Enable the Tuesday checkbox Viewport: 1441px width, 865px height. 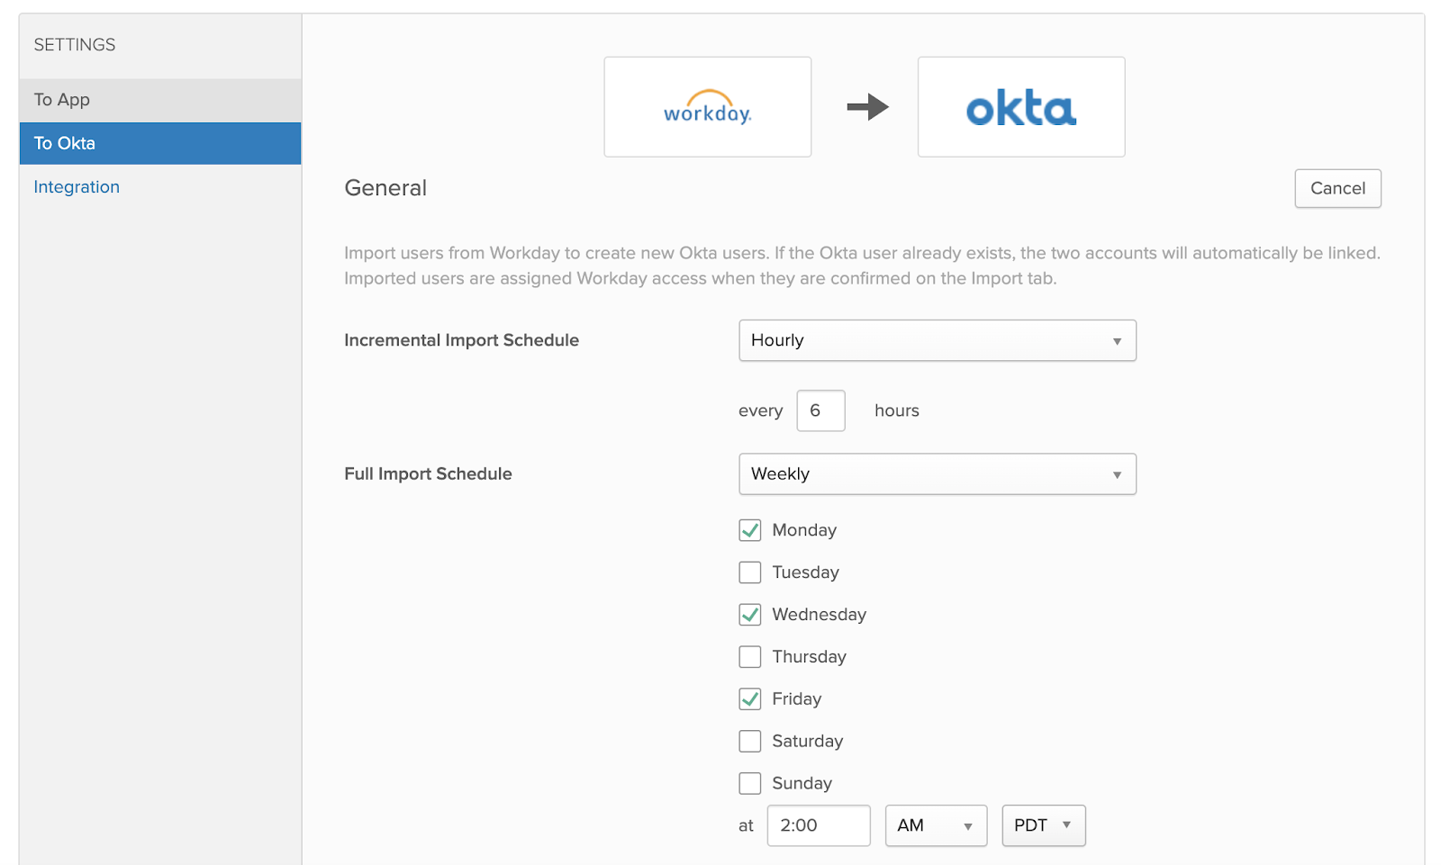tap(749, 572)
